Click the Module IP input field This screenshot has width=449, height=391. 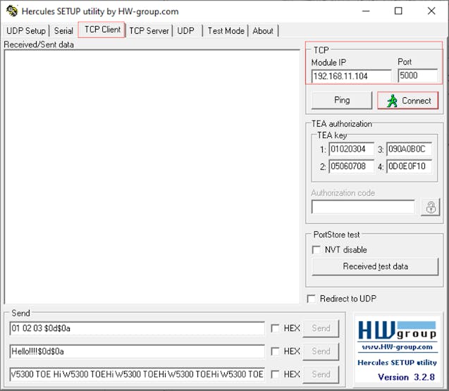[x=351, y=76]
